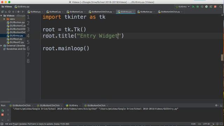This screenshot has width=224, height=126.
Task: Click the up arrow in Run panel
Action: 8,110
